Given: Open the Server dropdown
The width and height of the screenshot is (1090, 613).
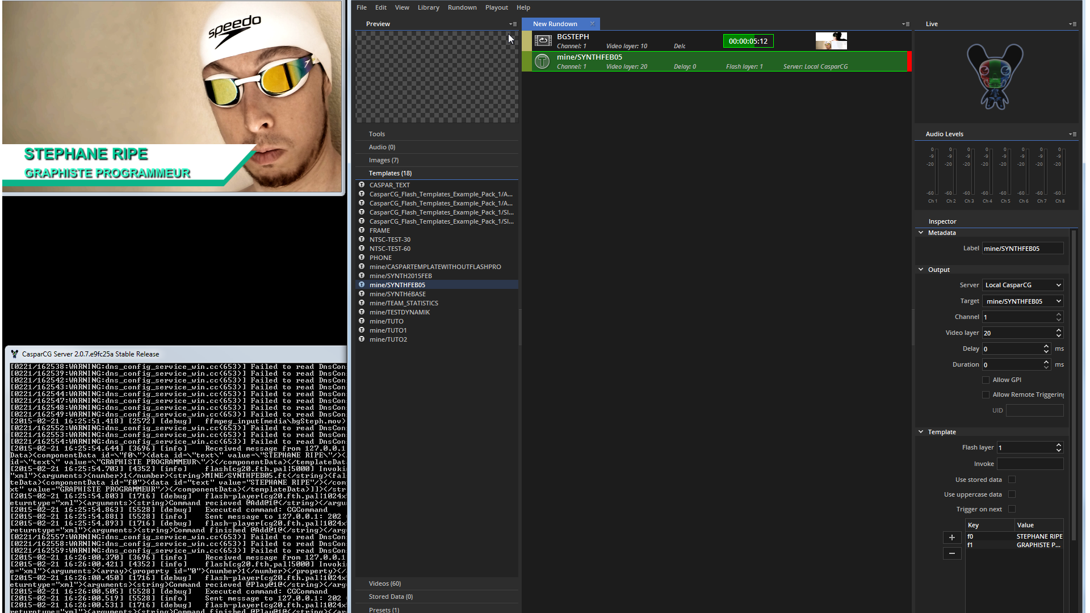Looking at the screenshot, I should tap(1023, 285).
